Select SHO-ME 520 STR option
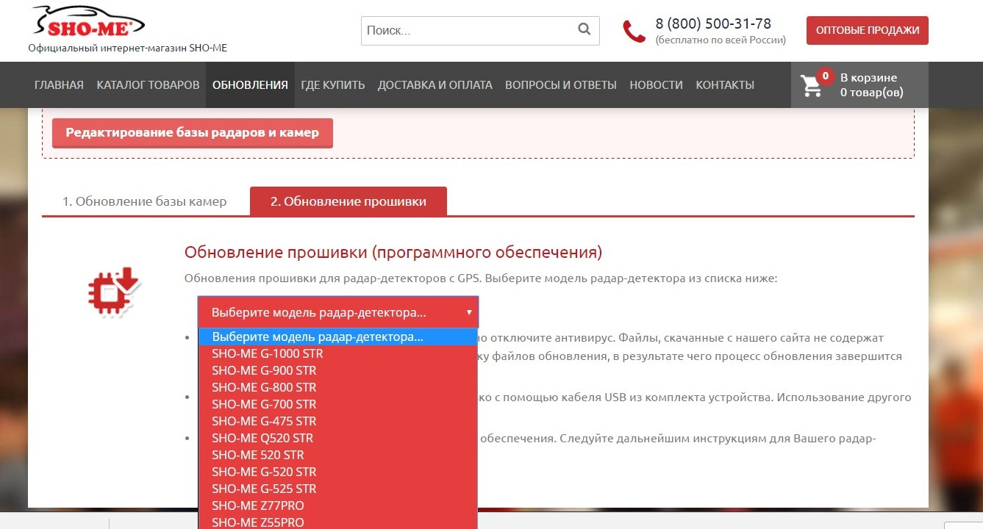Image resolution: width=983 pixels, height=529 pixels. (338, 455)
